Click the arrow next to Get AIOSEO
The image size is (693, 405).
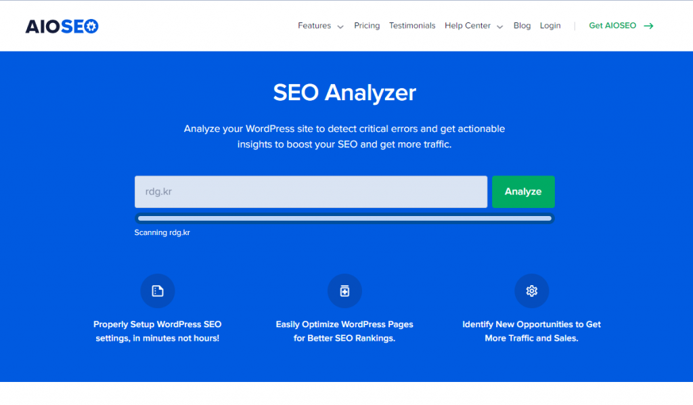[648, 26]
